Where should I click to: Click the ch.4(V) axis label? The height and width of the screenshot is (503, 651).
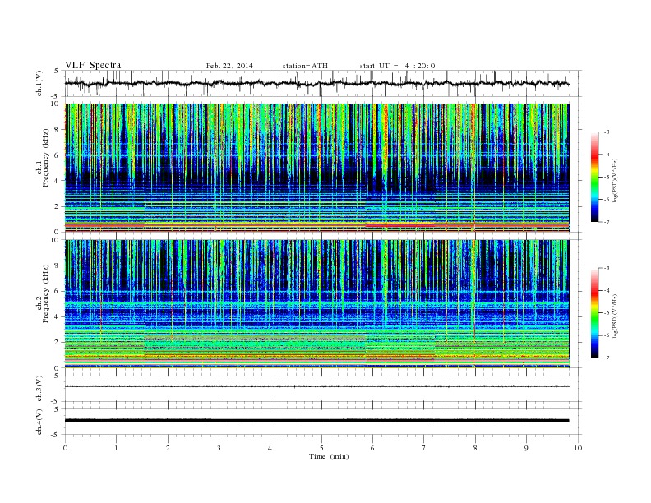click(39, 422)
